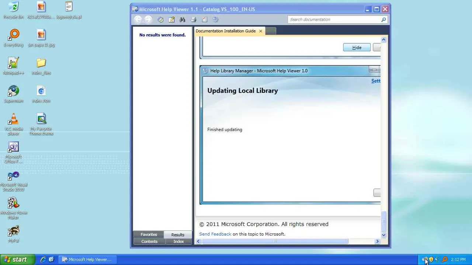This screenshot has height=265, width=472.
Task: Select the Windows Movie Maker shortcut
Action: coord(13,208)
